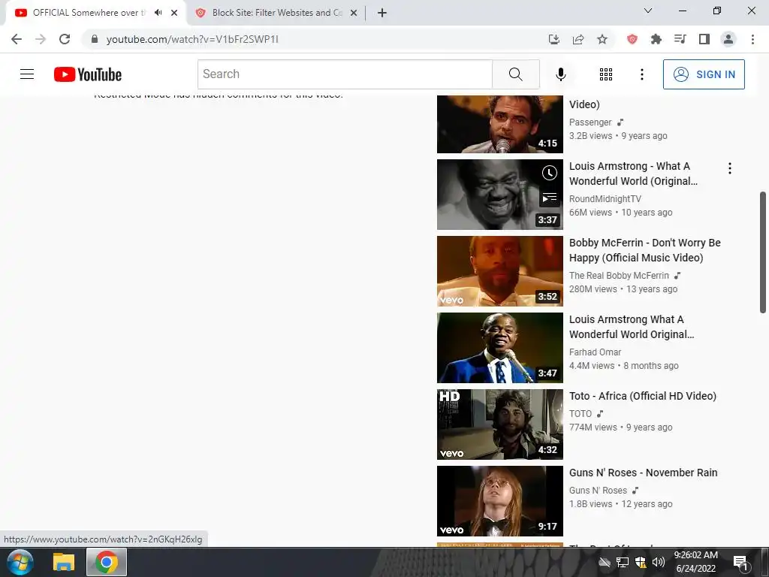The image size is (769, 577).
Task: Open Bobby McFerrin - Don't Worry Be Happy title
Action: tap(644, 250)
